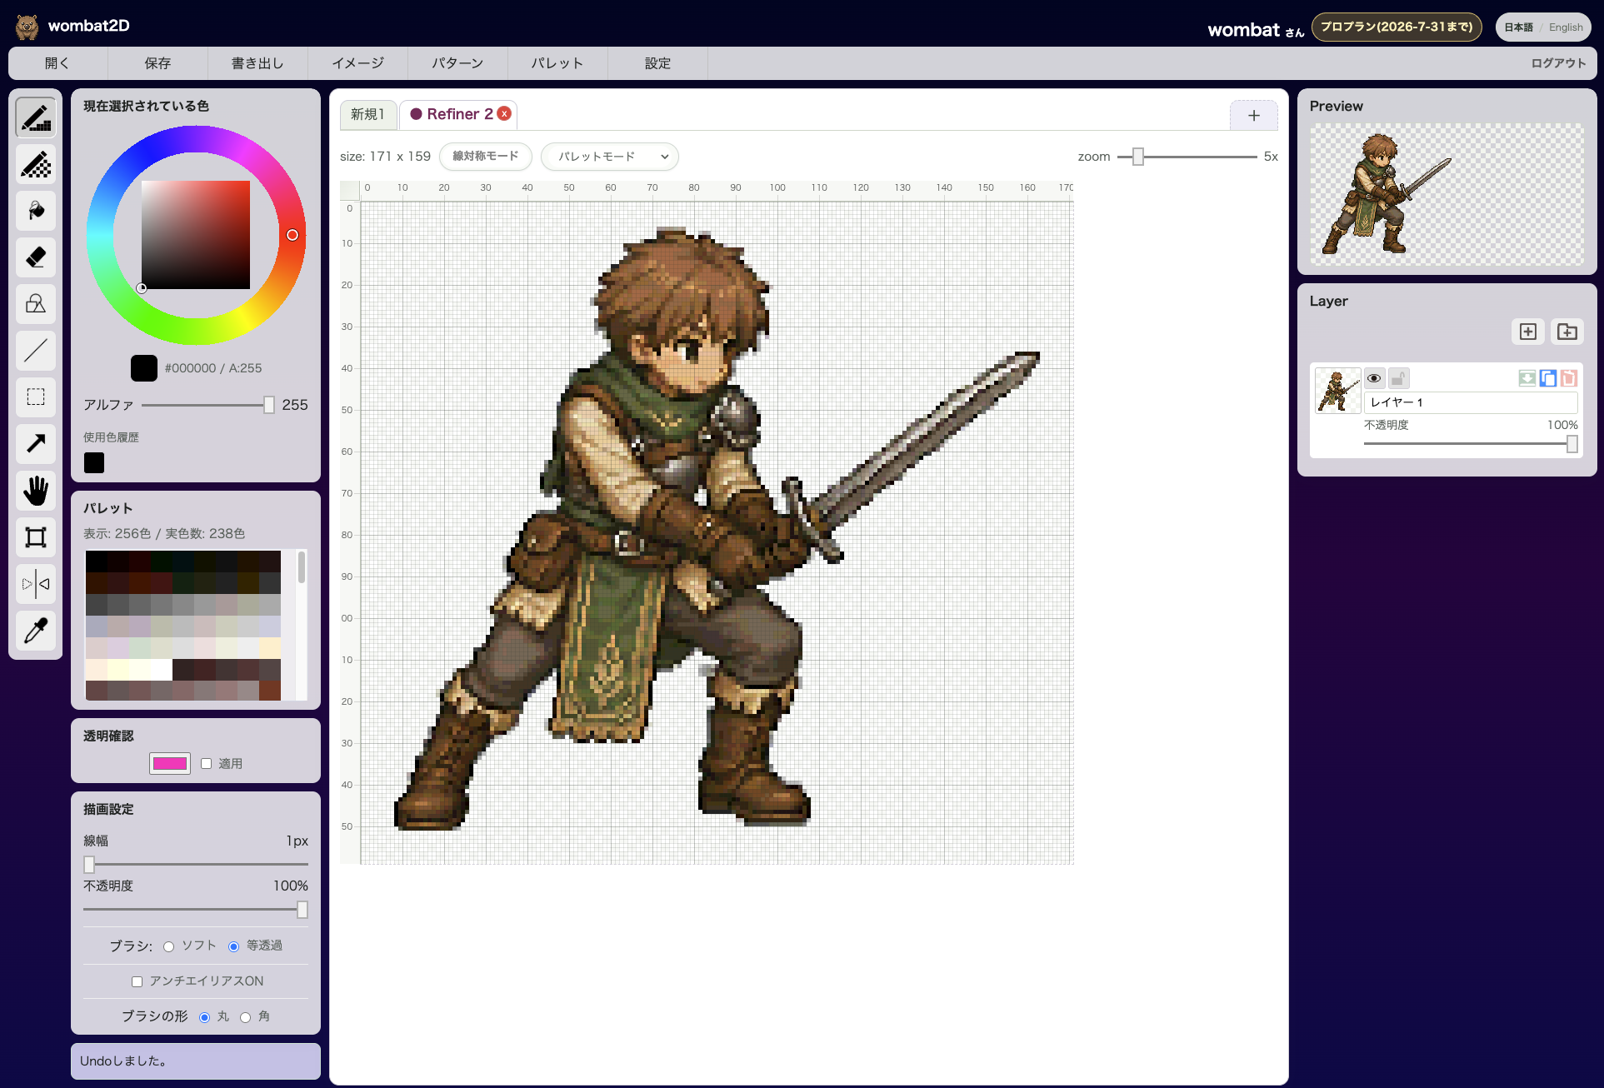The image size is (1604, 1088).
Task: Select the hand pan tool
Action: pos(36,491)
